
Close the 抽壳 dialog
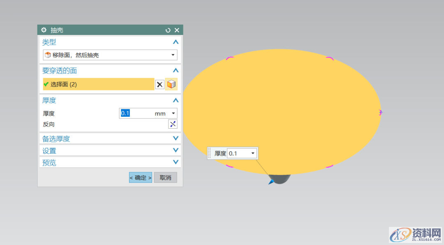point(177,30)
